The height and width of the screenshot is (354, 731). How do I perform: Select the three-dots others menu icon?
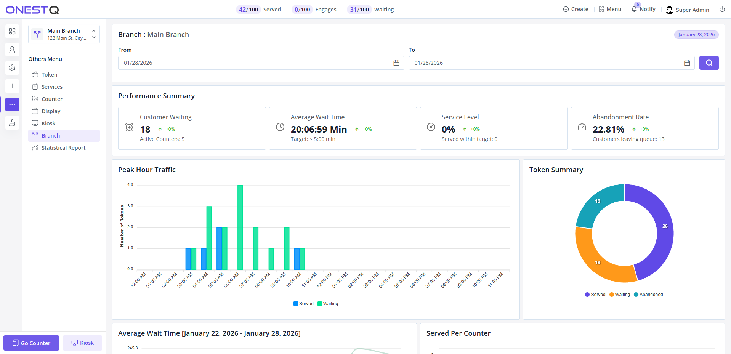pos(12,104)
